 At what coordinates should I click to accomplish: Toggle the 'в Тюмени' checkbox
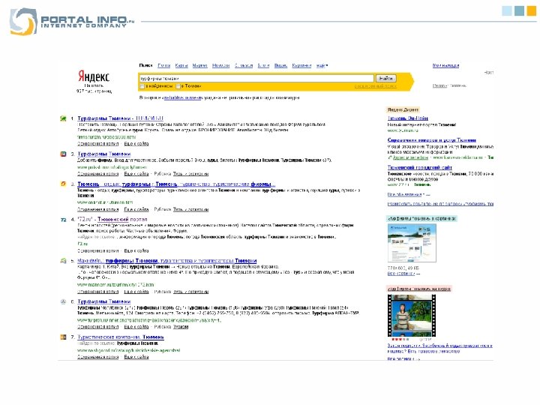[x=178, y=86]
